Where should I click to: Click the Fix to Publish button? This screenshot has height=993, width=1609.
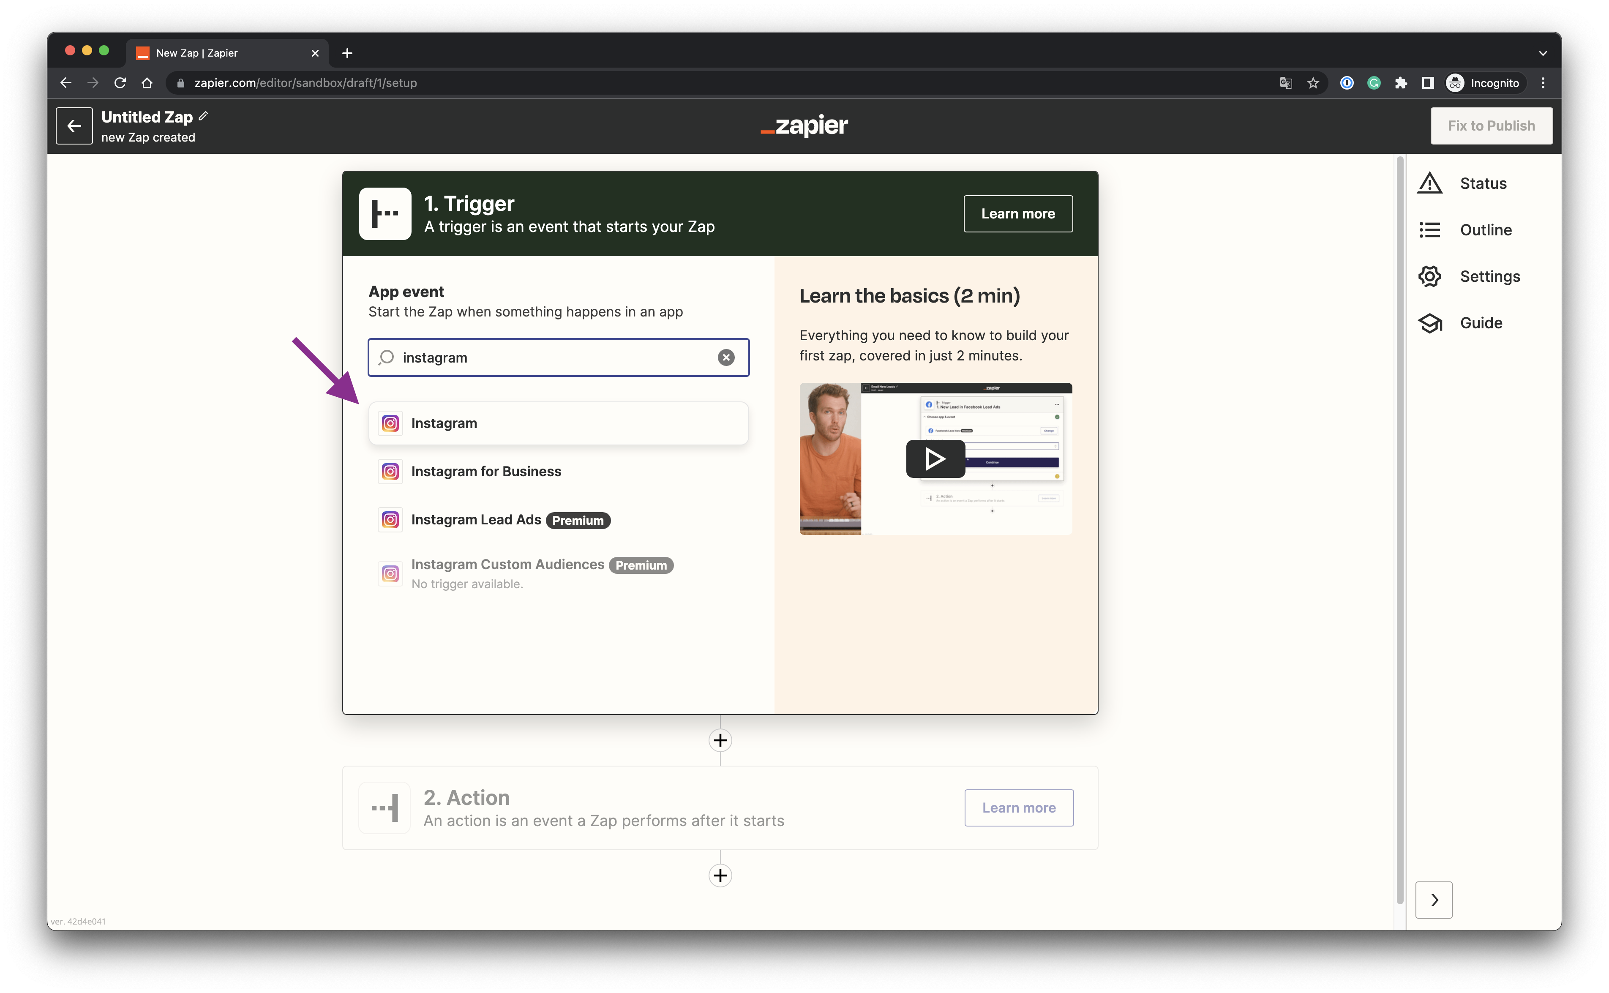pyautogui.click(x=1492, y=125)
